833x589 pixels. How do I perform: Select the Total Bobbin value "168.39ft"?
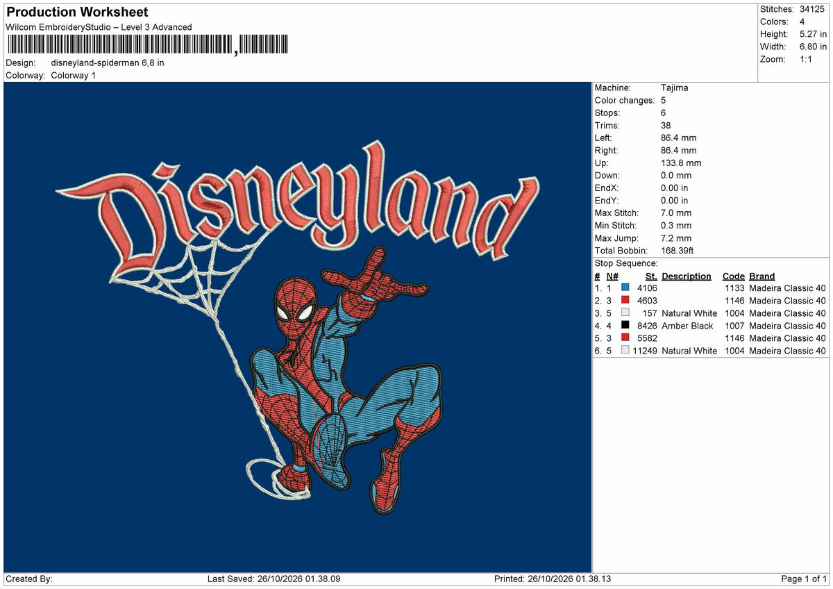coord(678,251)
